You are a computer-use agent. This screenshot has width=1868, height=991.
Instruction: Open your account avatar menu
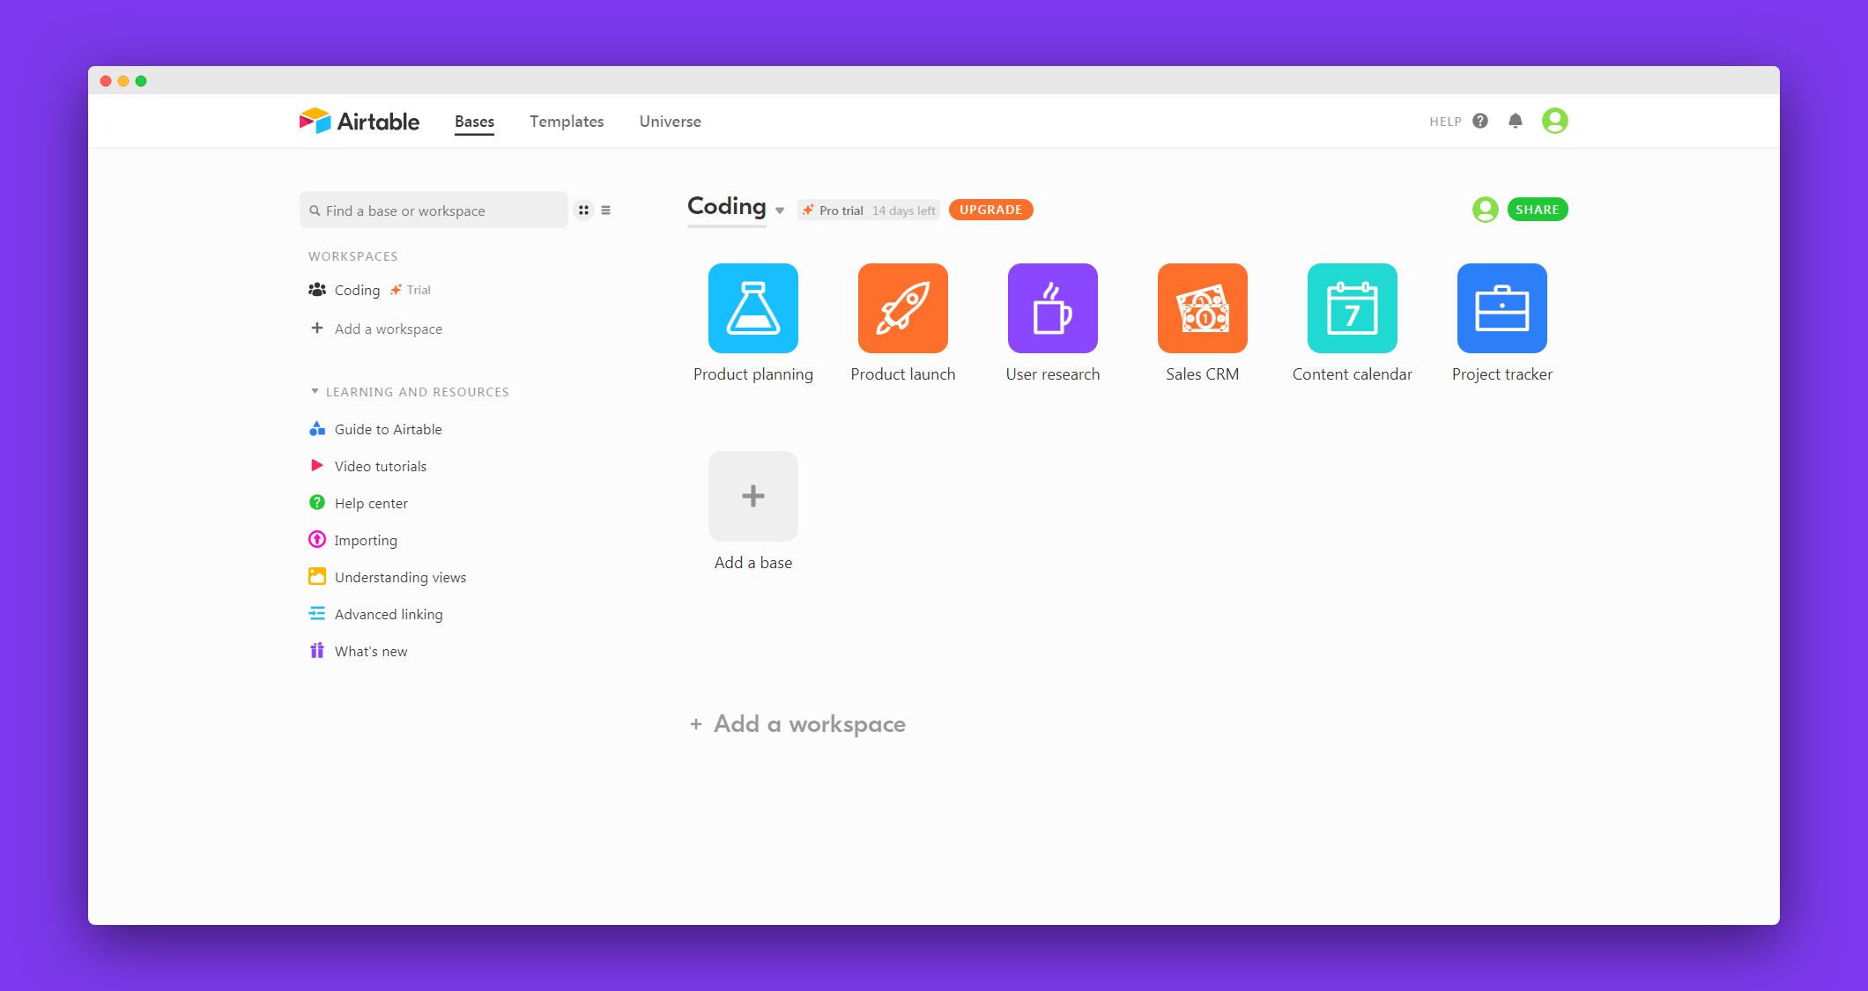point(1555,121)
